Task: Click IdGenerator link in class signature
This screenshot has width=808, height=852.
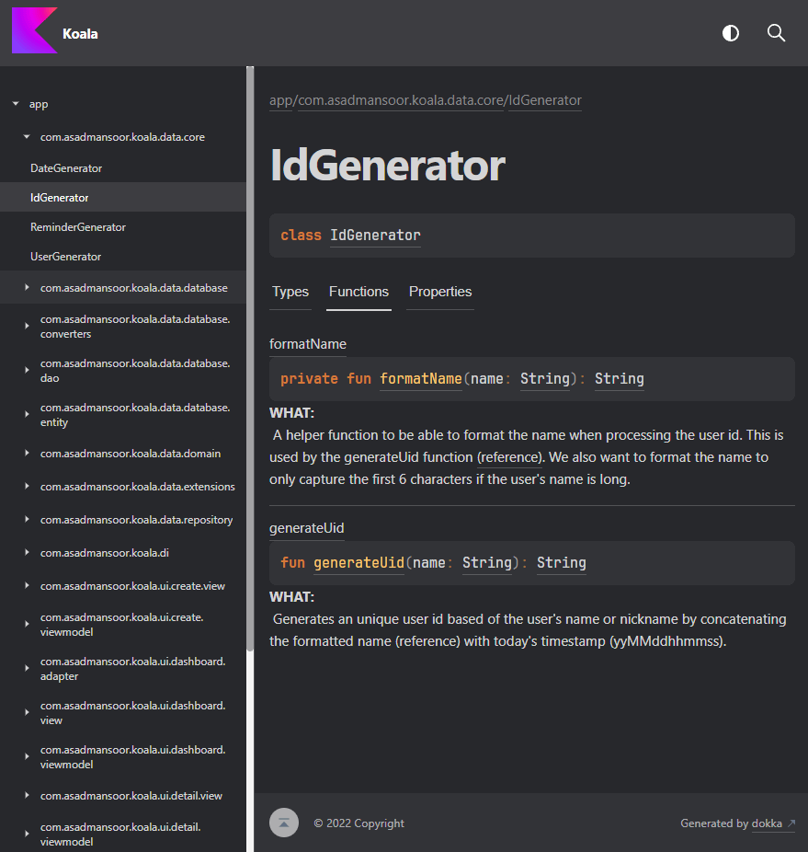Action: tap(375, 236)
